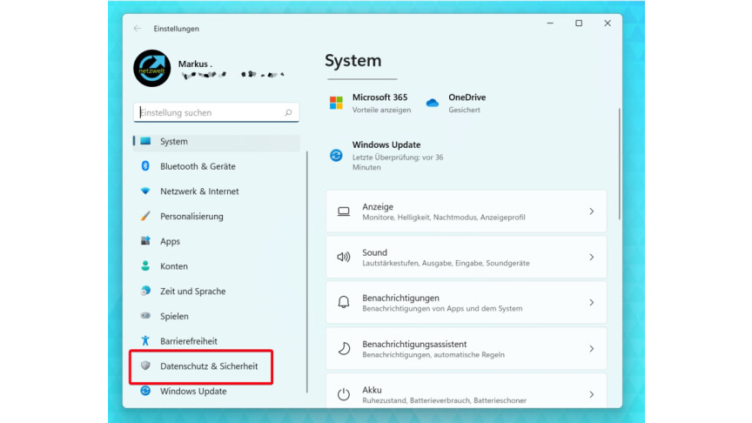Screen dimensions: 752x423
Task: Click the Datenschutz shield icon
Action: click(145, 366)
